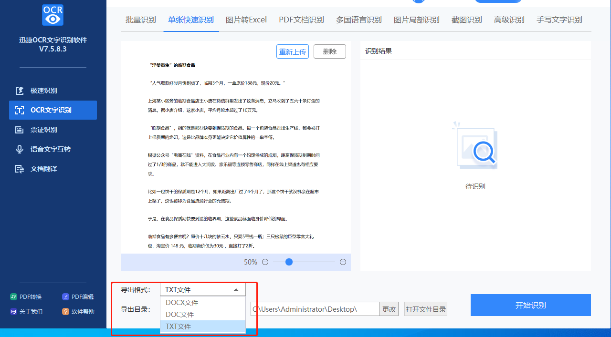This screenshot has height=337, width=611.
Task: Open the PDF编辑 shortcut
Action: tap(78, 296)
